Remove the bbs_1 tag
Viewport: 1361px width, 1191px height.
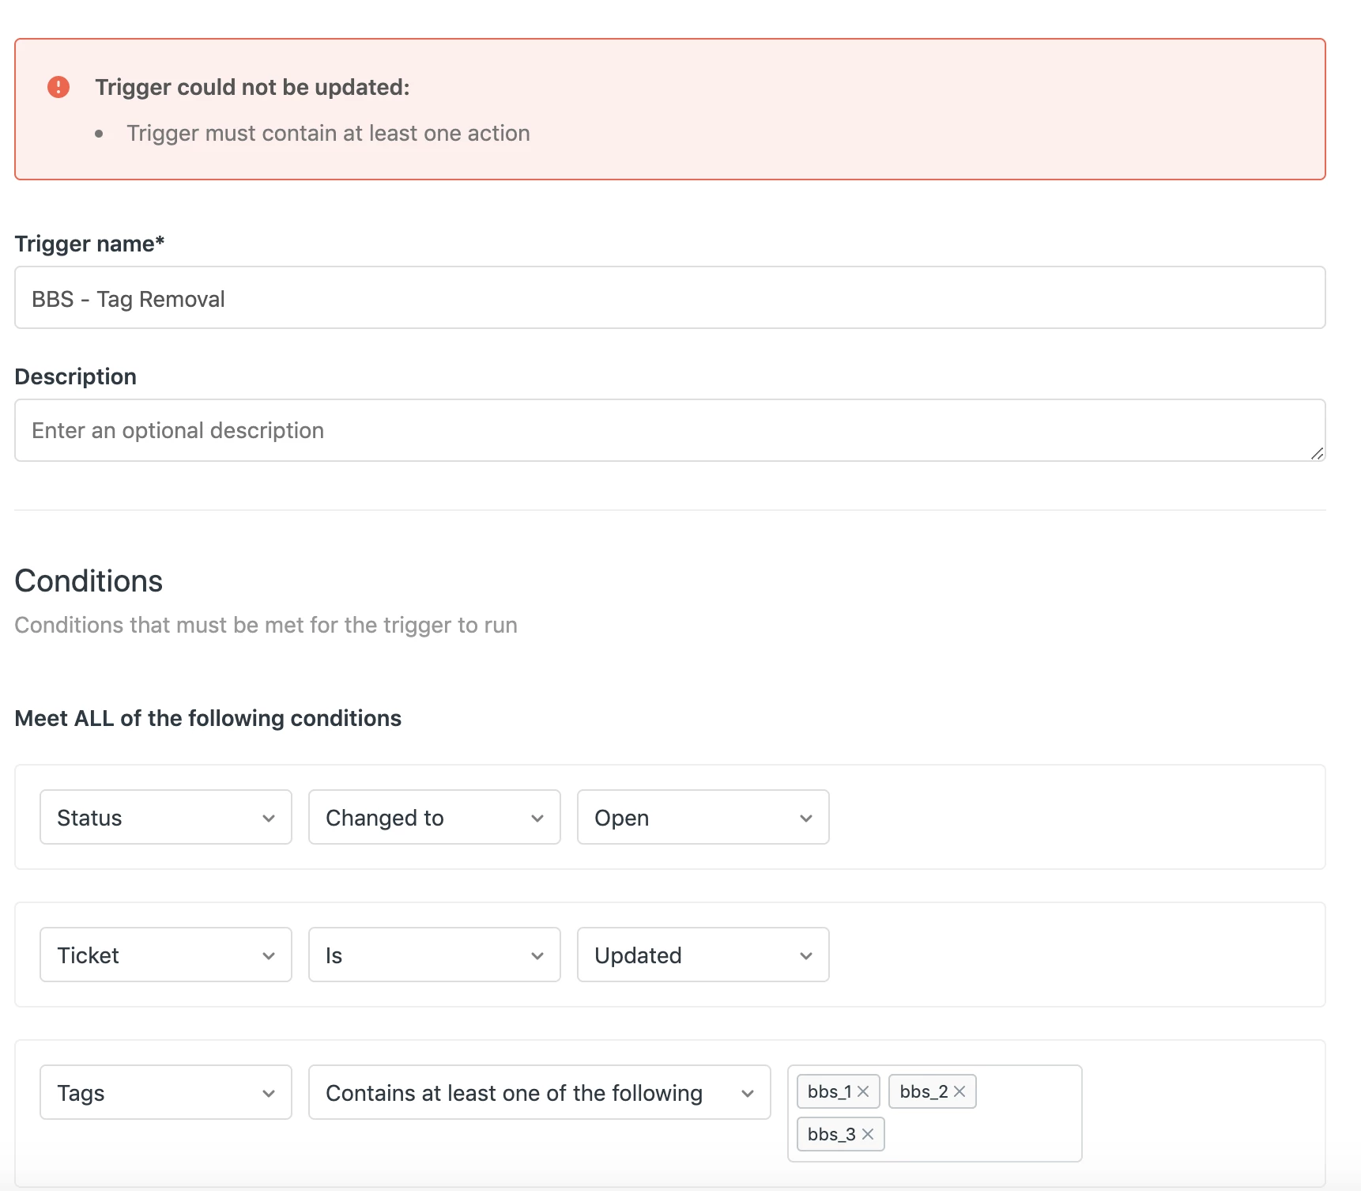tap(863, 1091)
